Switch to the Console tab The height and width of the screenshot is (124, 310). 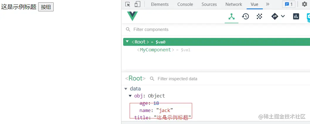(x=185, y=4)
